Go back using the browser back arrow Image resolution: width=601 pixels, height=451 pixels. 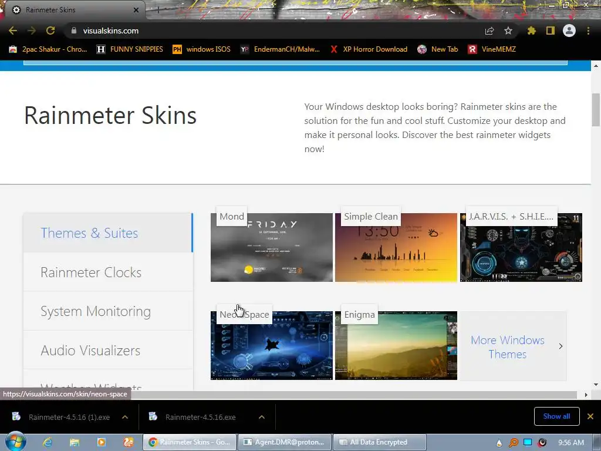(13, 31)
